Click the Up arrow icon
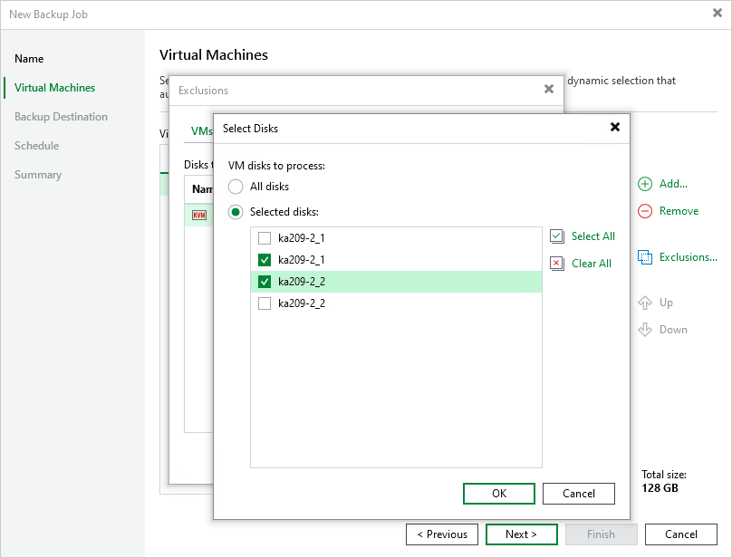 (645, 303)
